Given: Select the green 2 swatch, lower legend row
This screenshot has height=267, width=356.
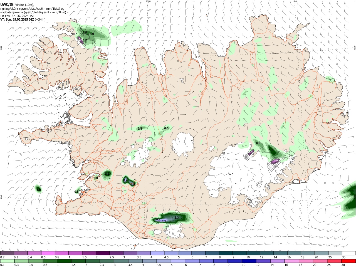Looking at the screenshot, I should point(93,261).
